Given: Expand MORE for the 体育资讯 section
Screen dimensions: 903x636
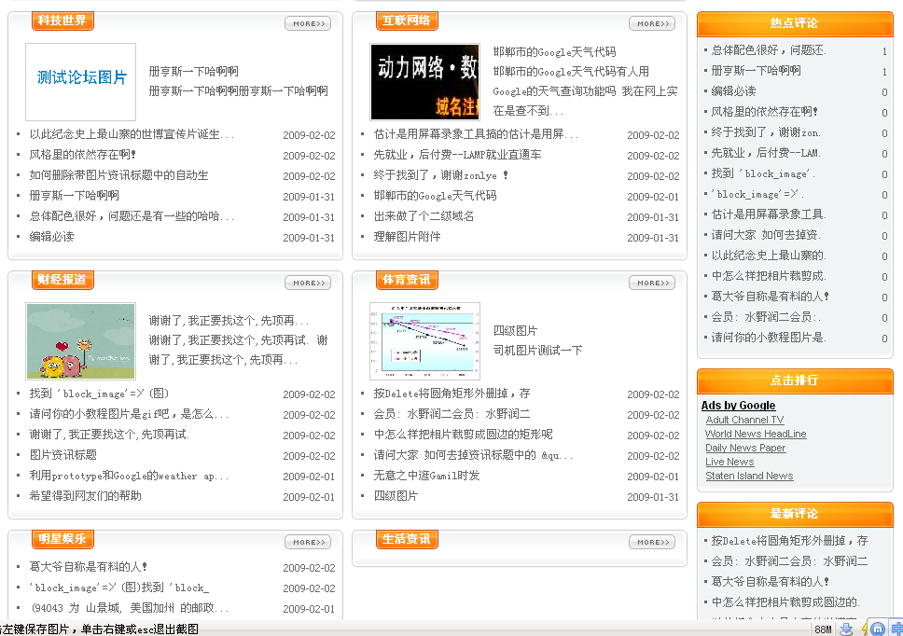Looking at the screenshot, I should (x=651, y=283).
